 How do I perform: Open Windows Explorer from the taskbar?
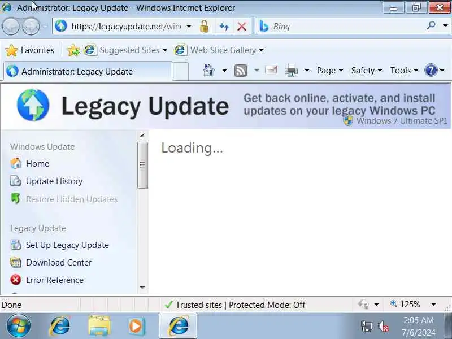coord(99,326)
